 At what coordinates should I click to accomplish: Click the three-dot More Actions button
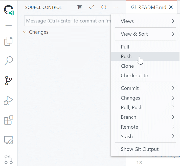tap(116, 7)
